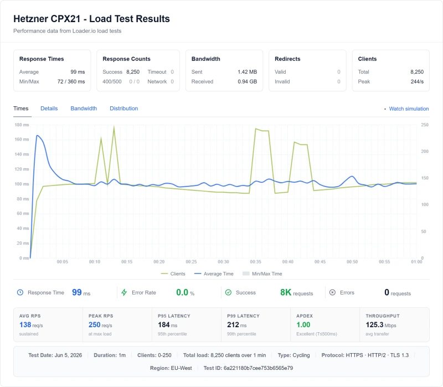Click the clock icon beside Response Time
This screenshot has width=443, height=387.
20,292
